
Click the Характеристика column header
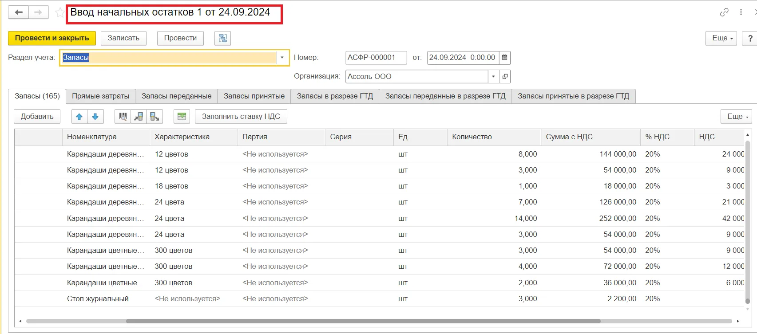pos(194,137)
